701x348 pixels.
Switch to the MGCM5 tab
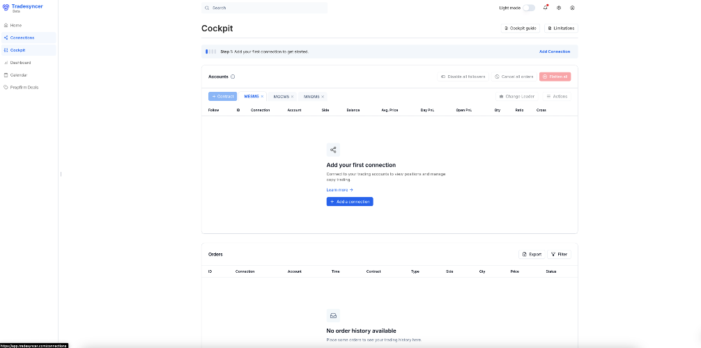click(282, 97)
